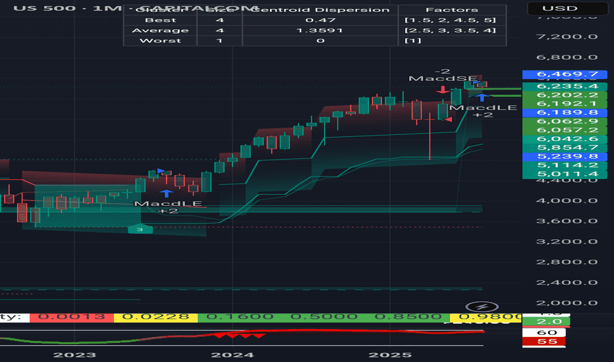
Task: Click the yellow 0.0228 probability cell
Action: tap(156, 317)
